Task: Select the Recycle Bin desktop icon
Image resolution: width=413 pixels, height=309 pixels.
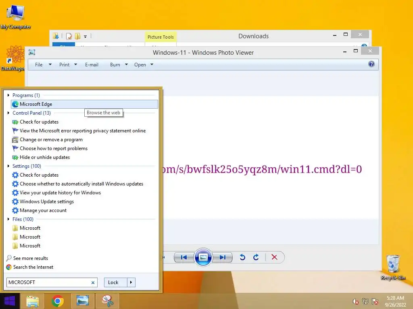Action: pyautogui.click(x=393, y=268)
